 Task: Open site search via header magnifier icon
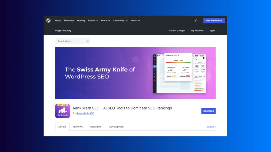196,21
